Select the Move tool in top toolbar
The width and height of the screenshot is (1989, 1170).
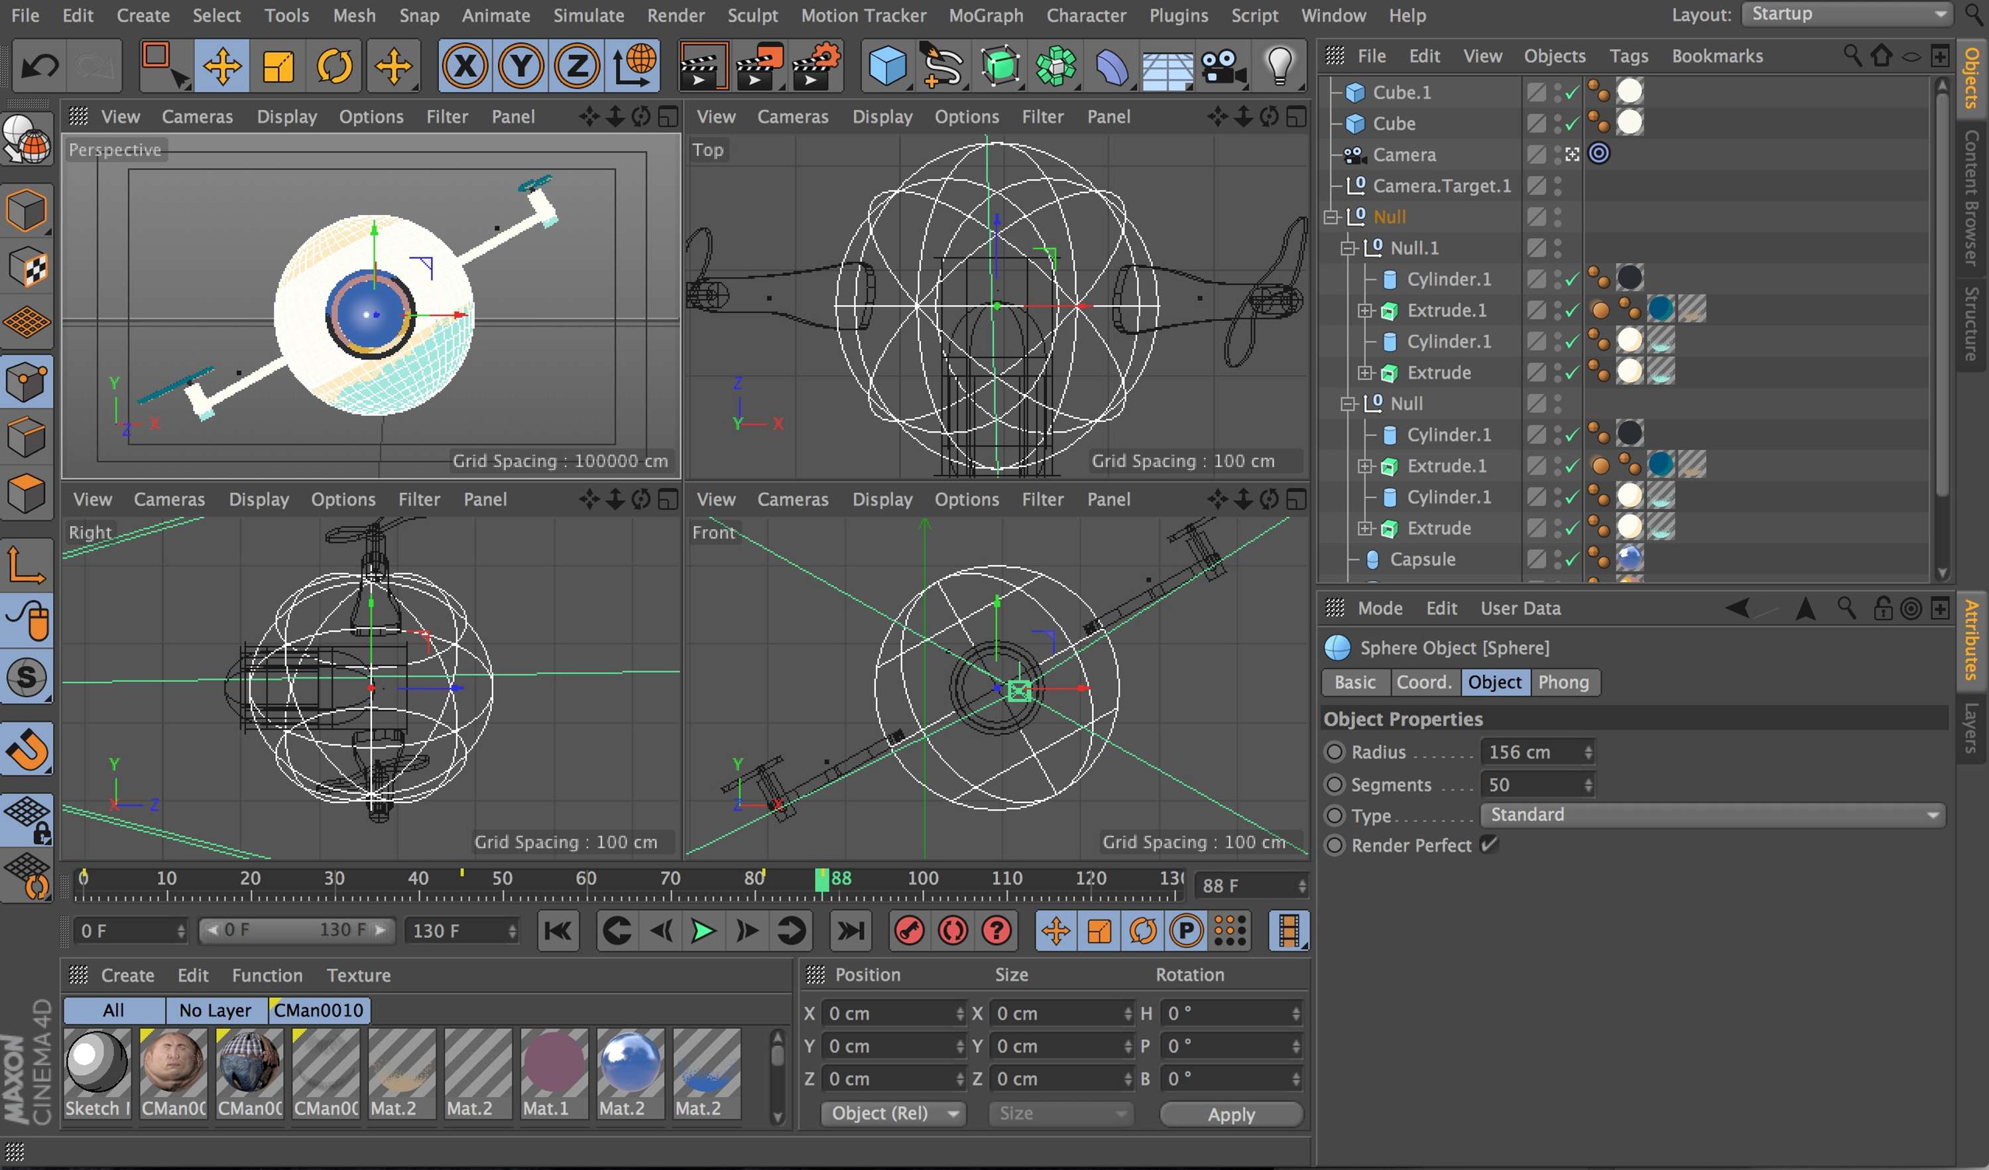coord(222,66)
